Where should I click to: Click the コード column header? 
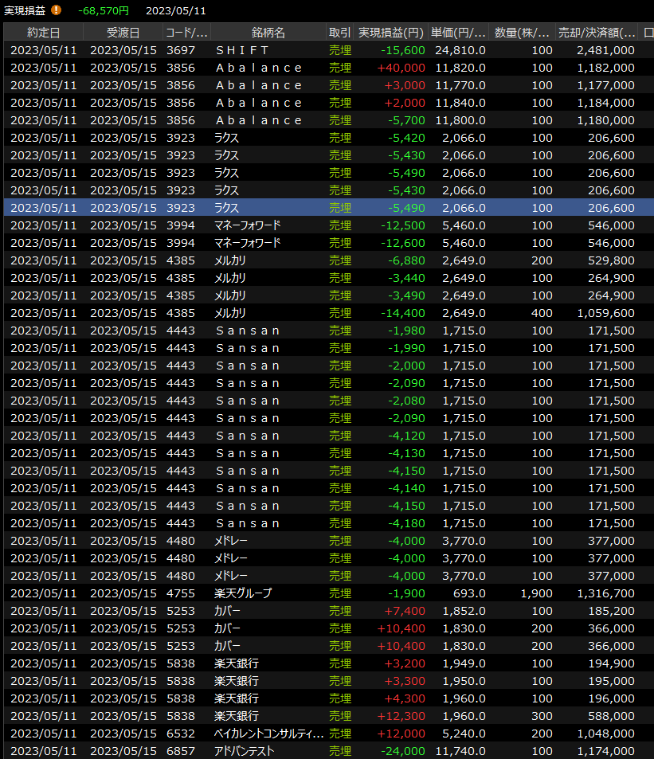coord(186,33)
